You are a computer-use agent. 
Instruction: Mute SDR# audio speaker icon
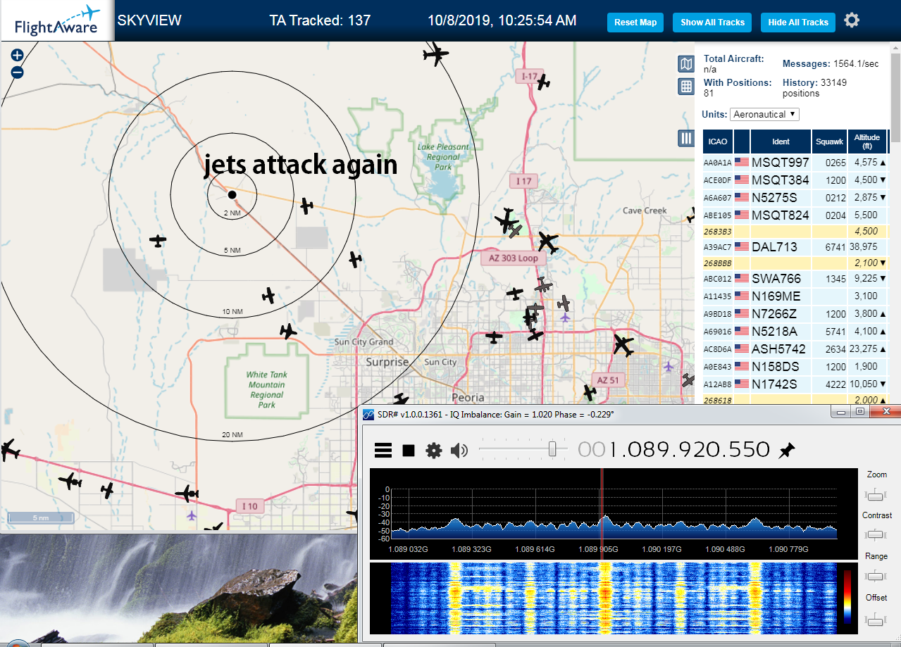(x=459, y=451)
